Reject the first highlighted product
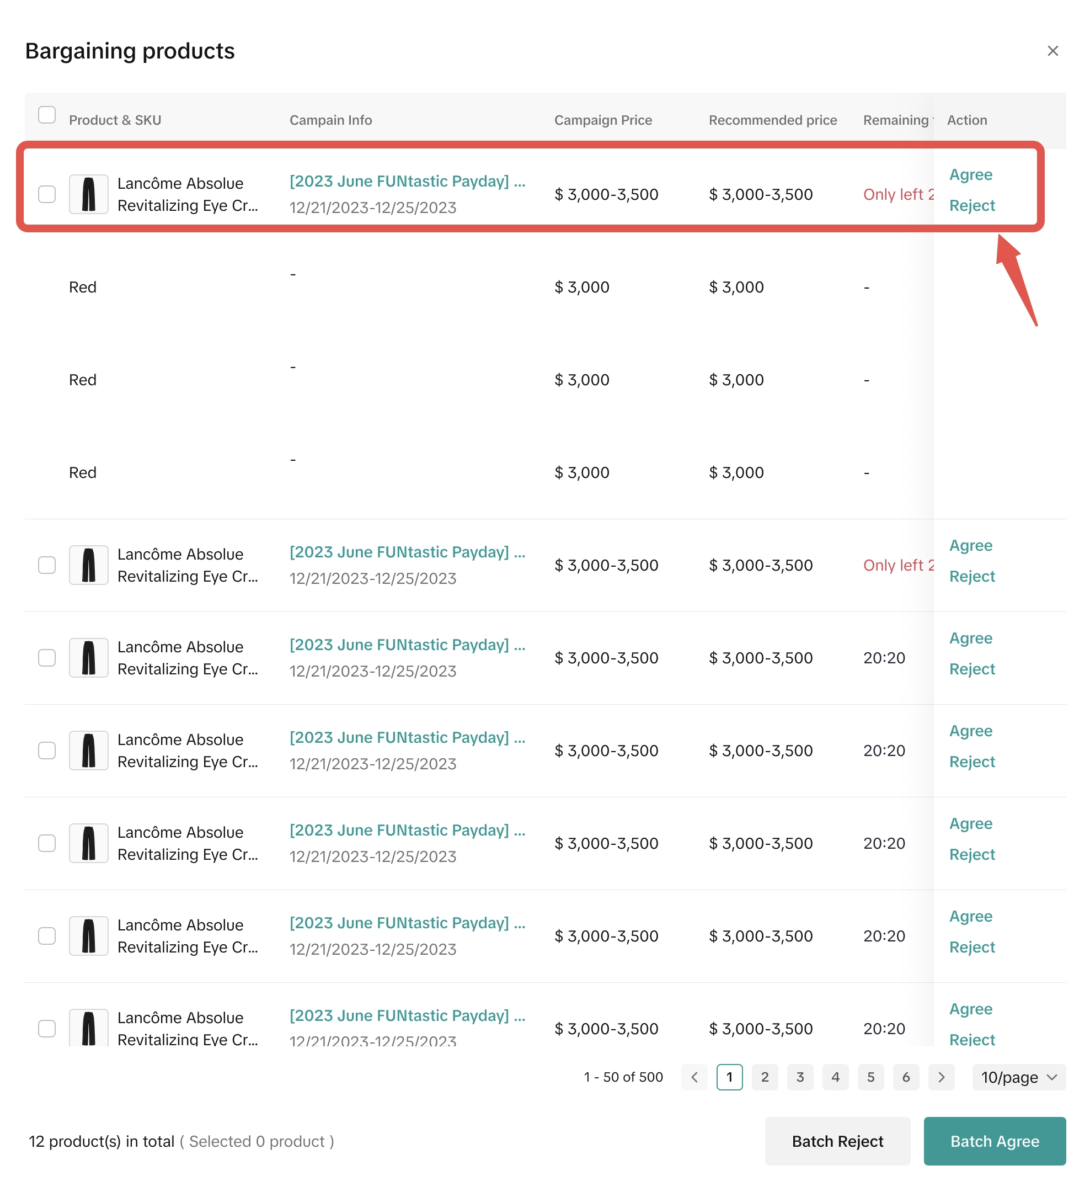 [x=972, y=205]
